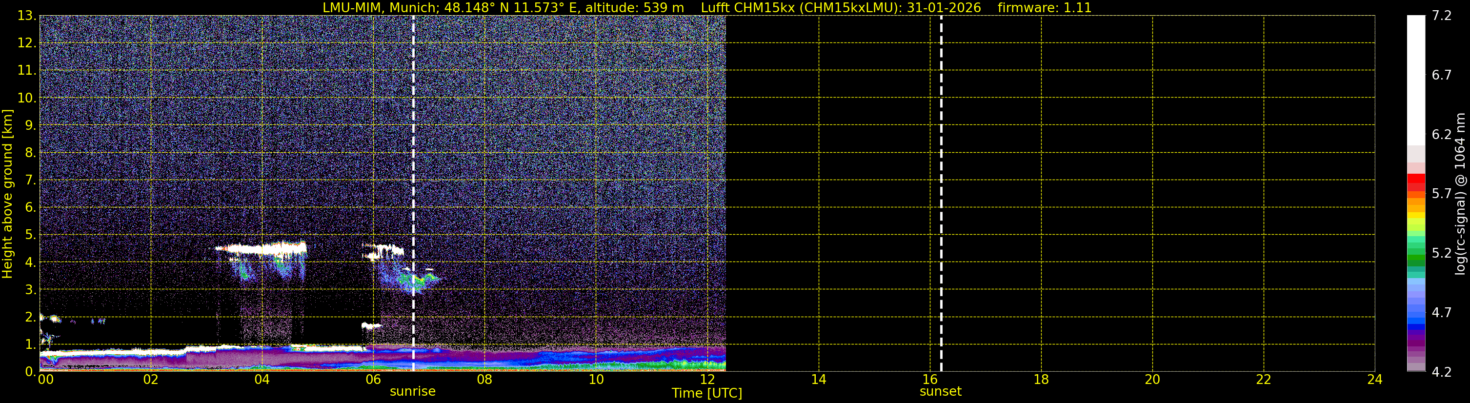
Task: Click the y-axis tick label '12.'
Action: tap(27, 43)
